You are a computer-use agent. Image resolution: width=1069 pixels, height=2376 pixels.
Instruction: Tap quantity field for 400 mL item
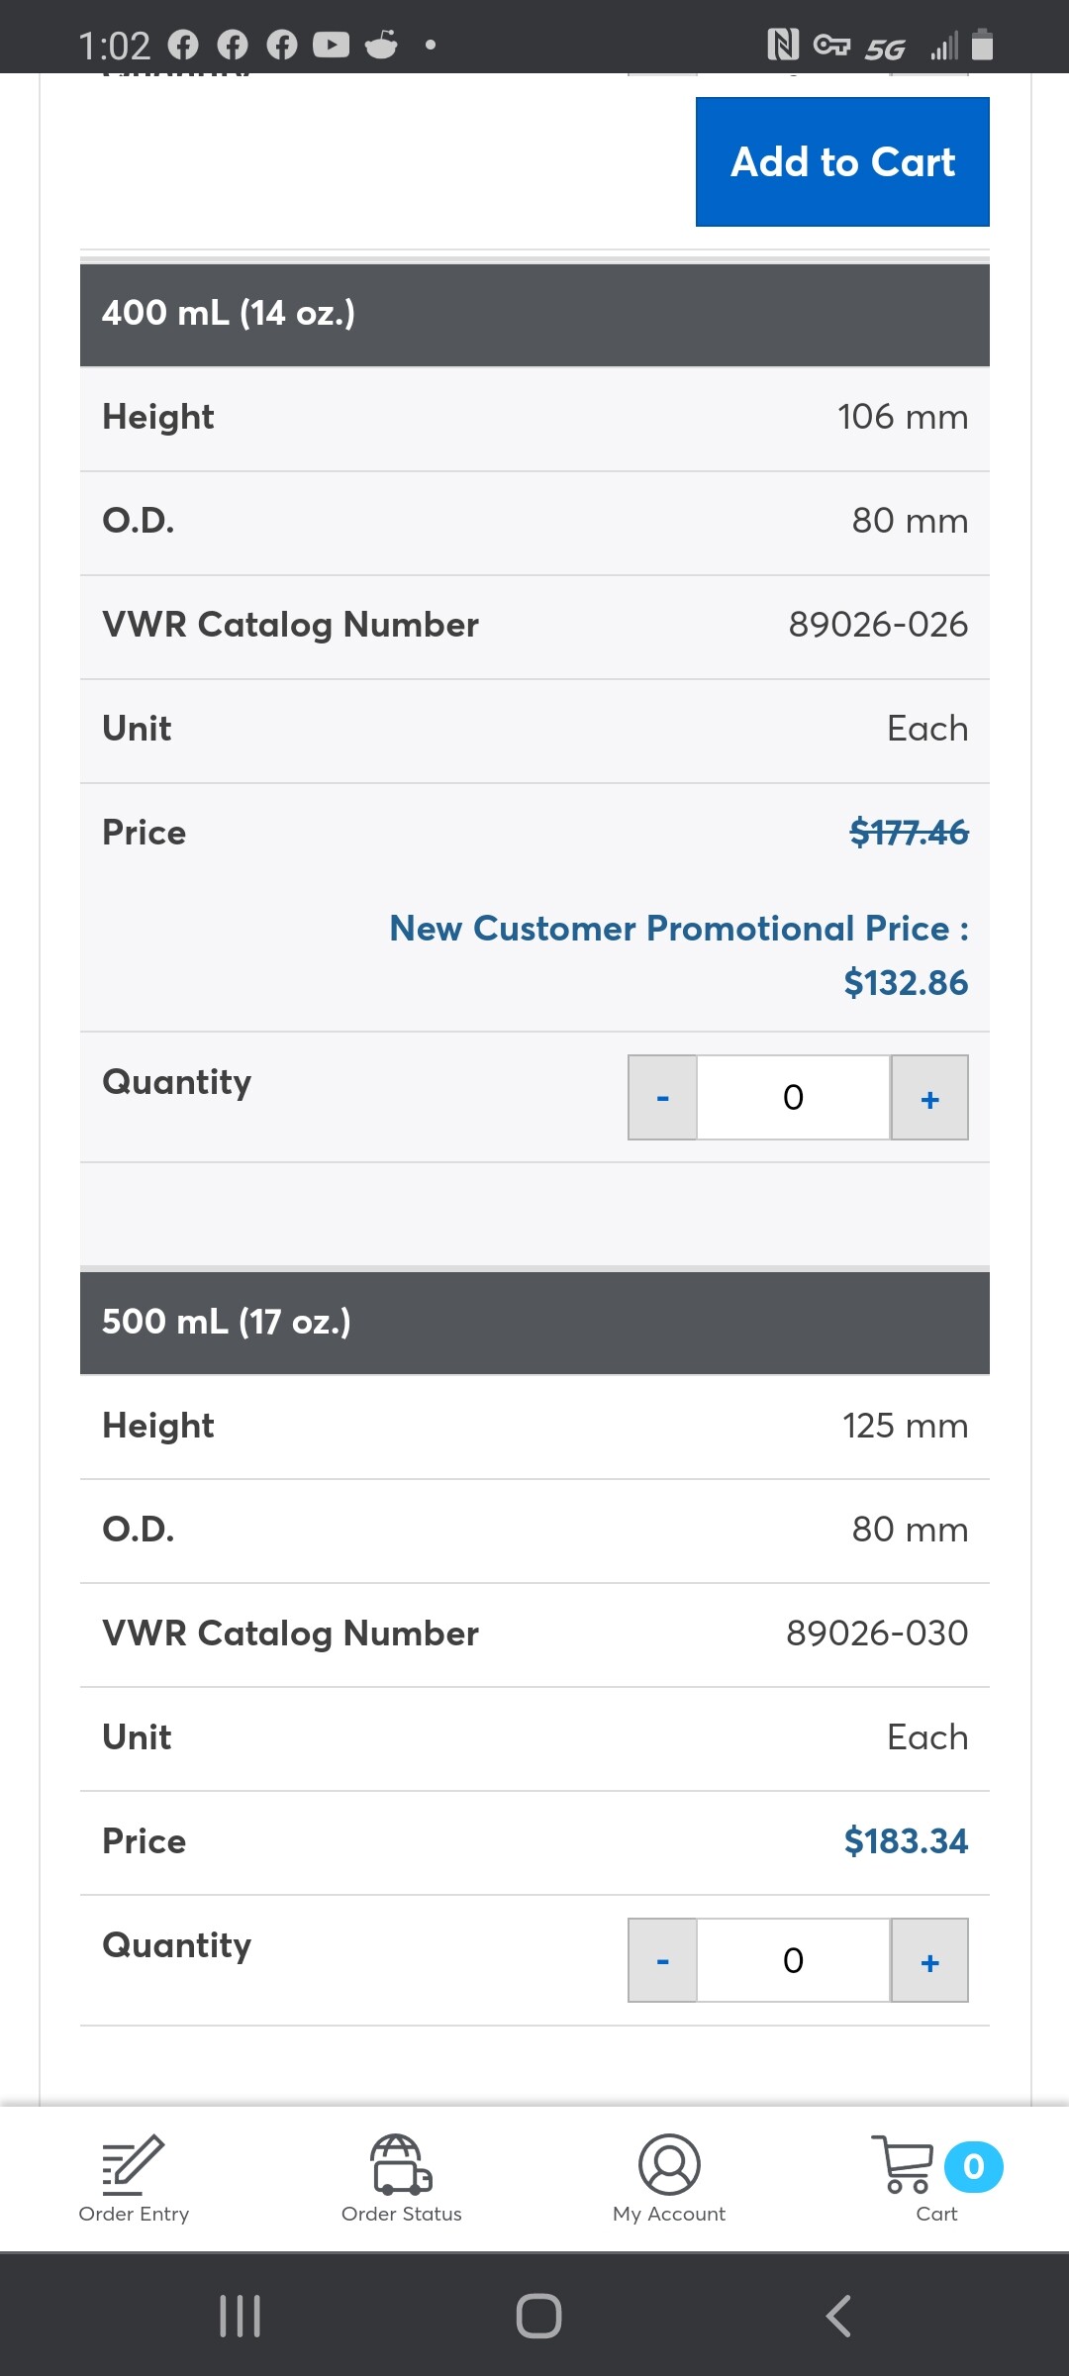(x=793, y=1098)
